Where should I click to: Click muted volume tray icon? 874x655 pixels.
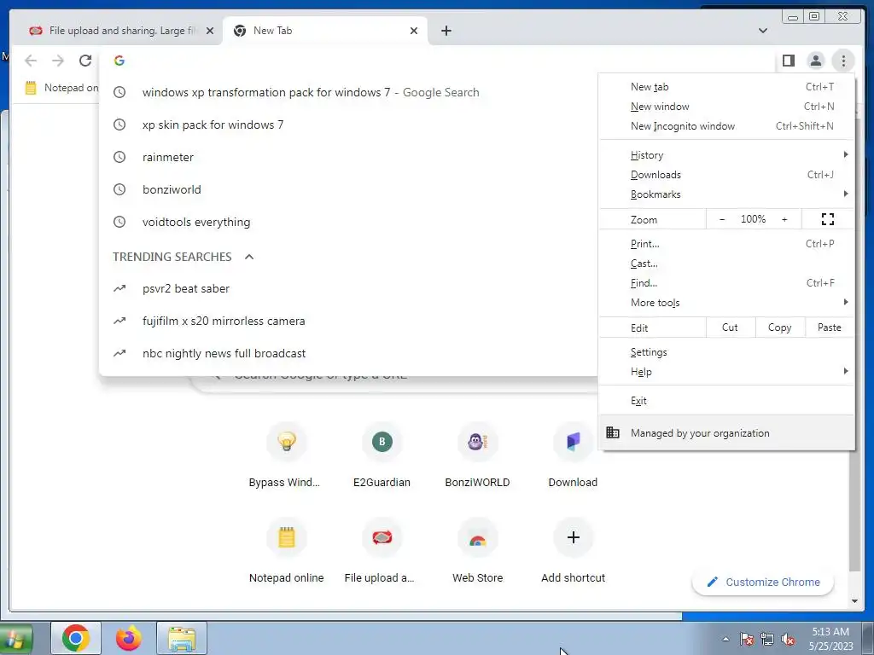[788, 640]
